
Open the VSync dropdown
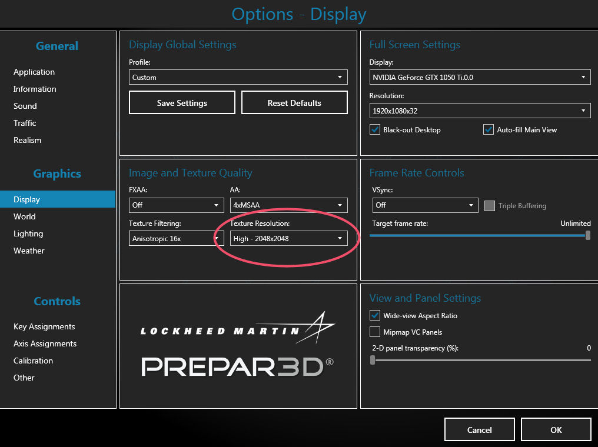[425, 205]
